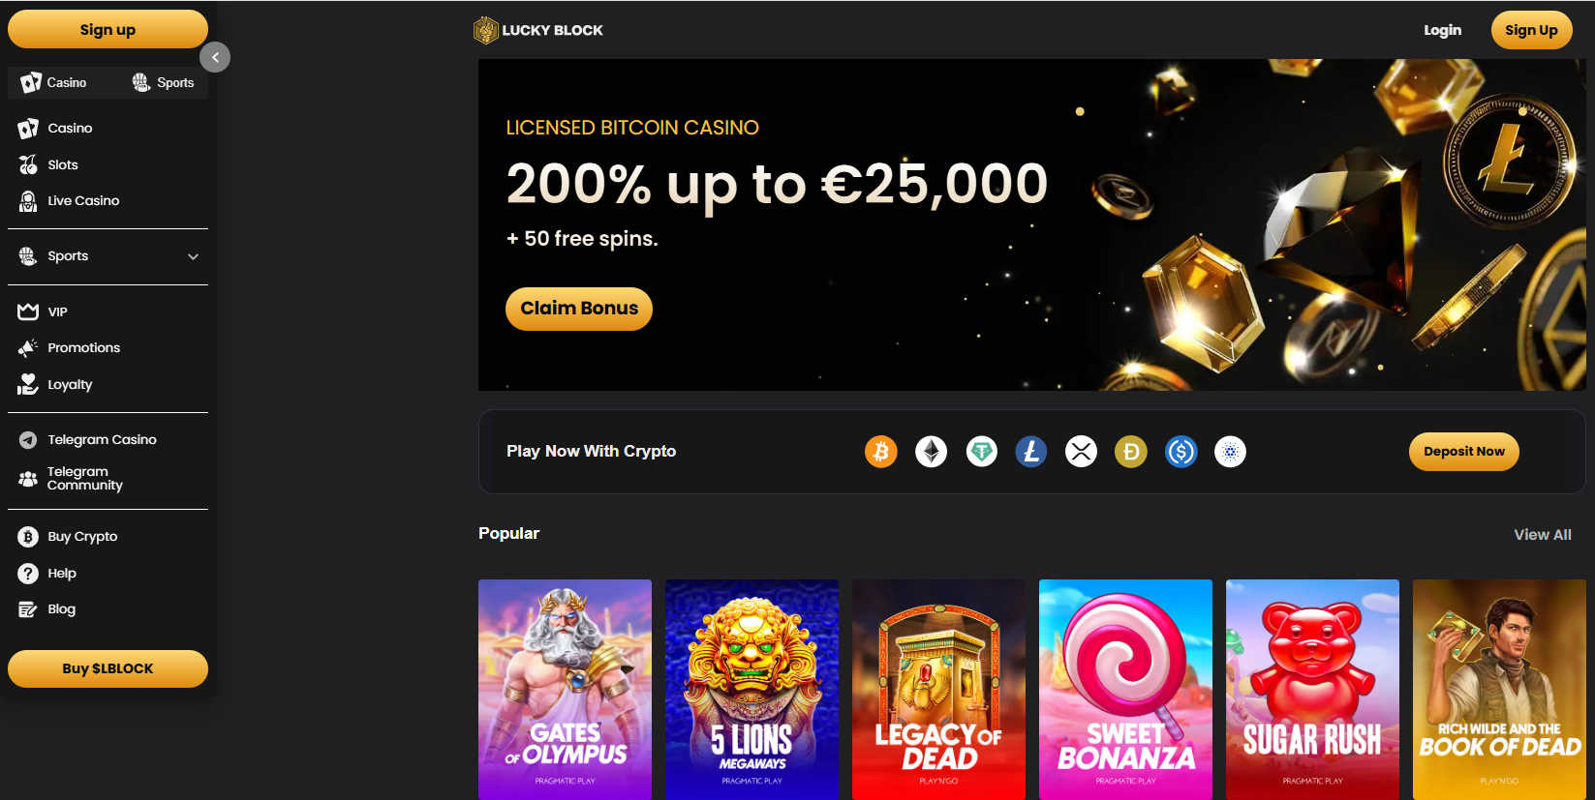
Task: Click the Claim Bonus button
Action: [579, 309]
